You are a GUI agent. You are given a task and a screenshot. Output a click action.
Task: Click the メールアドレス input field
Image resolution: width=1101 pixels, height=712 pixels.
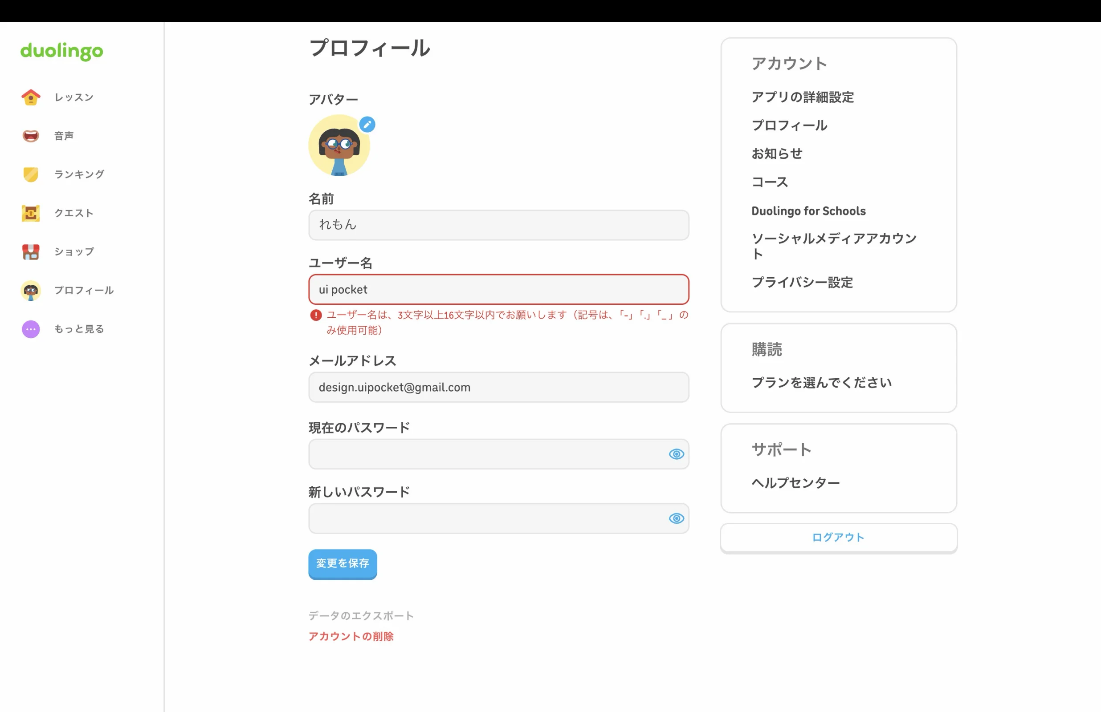point(499,388)
